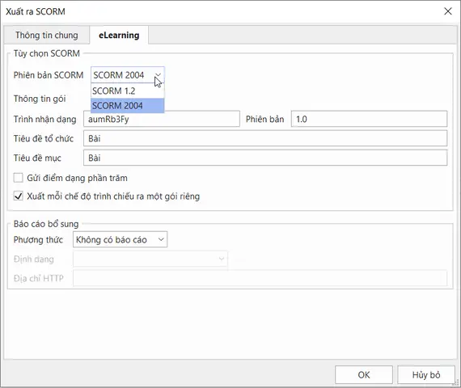The height and width of the screenshot is (388, 461).
Task: Click the Phiên bản field showing 1.0
Action: pyautogui.click(x=370, y=119)
